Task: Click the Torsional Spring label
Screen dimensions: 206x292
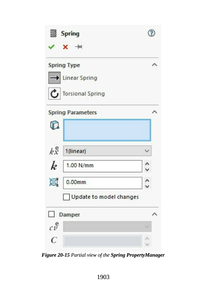Action: tap(84, 93)
